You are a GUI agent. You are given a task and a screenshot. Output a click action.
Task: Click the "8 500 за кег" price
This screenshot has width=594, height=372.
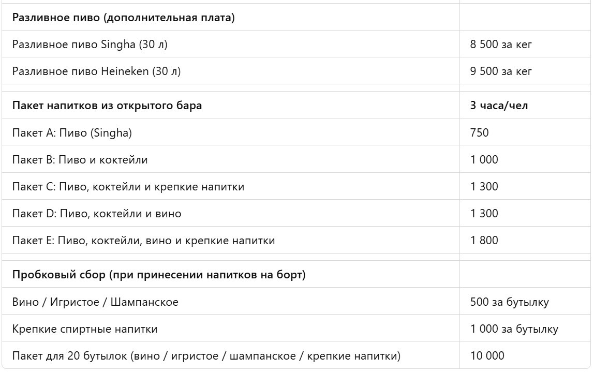501,45
